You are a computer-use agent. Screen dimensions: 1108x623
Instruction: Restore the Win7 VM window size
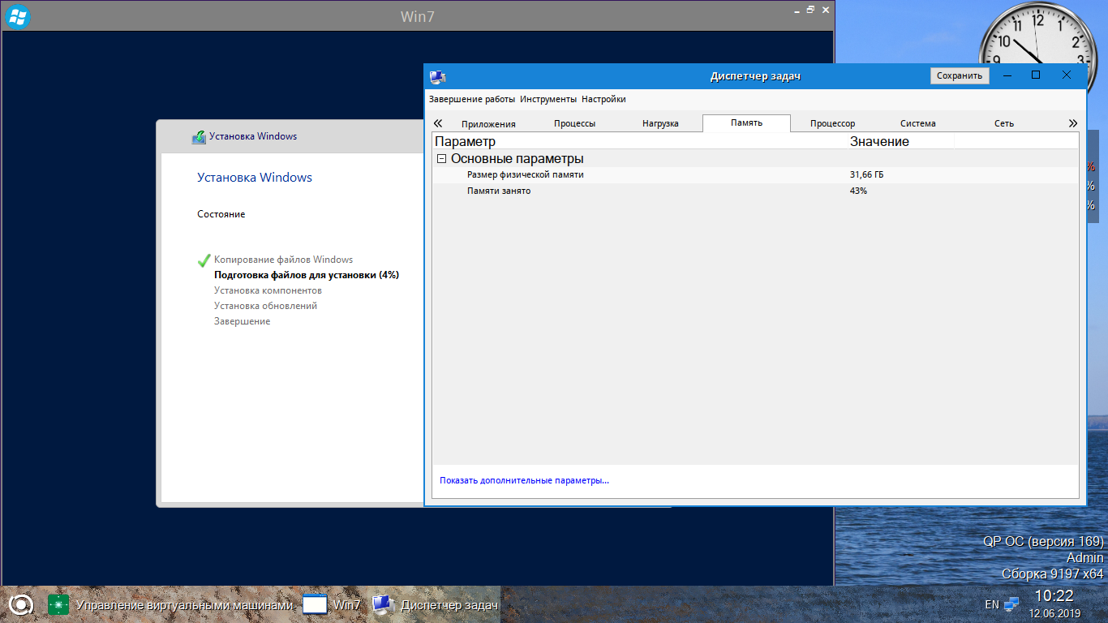coord(810,10)
